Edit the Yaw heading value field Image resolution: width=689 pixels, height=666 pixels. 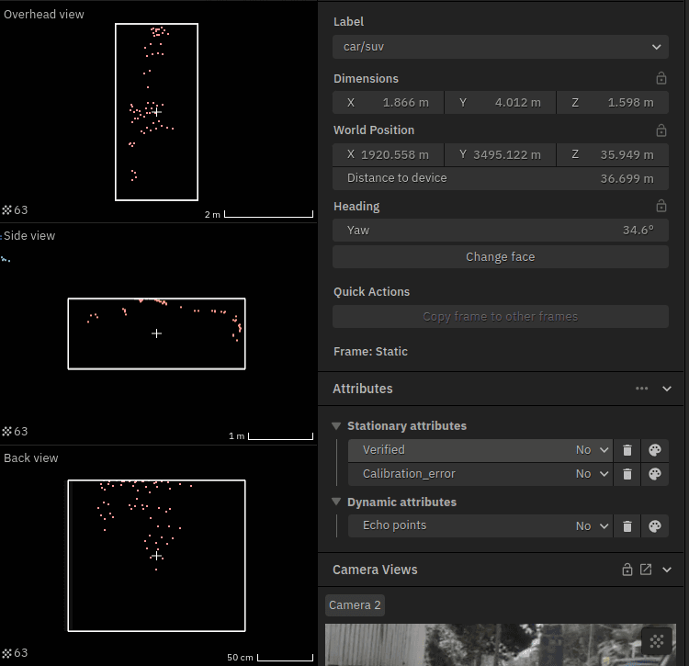tap(500, 231)
